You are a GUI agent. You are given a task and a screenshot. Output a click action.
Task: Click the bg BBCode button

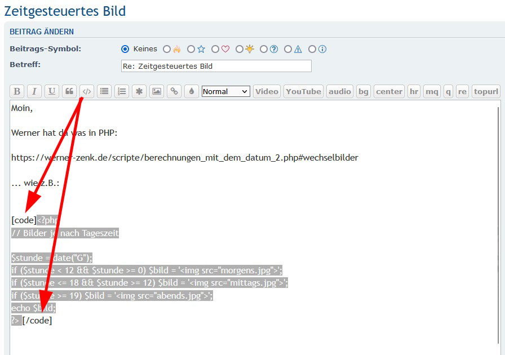[364, 91]
